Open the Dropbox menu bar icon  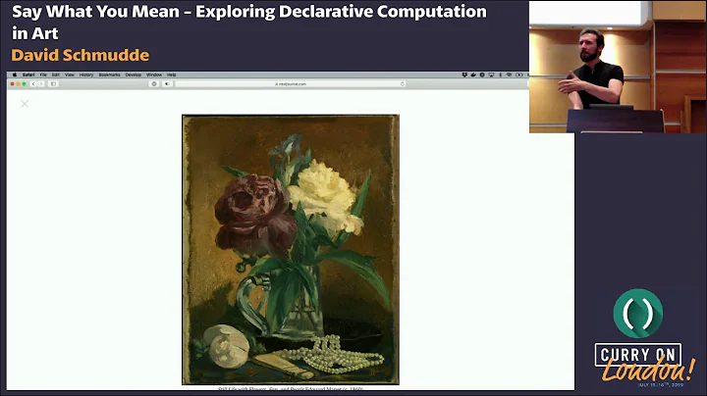[x=464, y=74]
